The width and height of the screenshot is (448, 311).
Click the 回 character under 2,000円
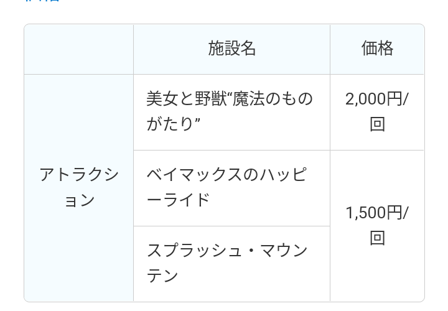click(378, 124)
